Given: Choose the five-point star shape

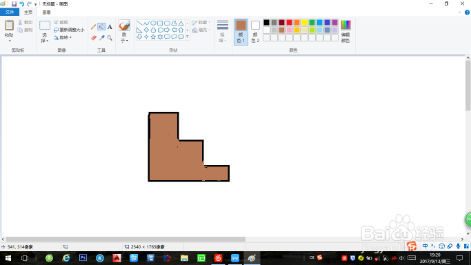Looking at the screenshot, I should click(153, 37).
